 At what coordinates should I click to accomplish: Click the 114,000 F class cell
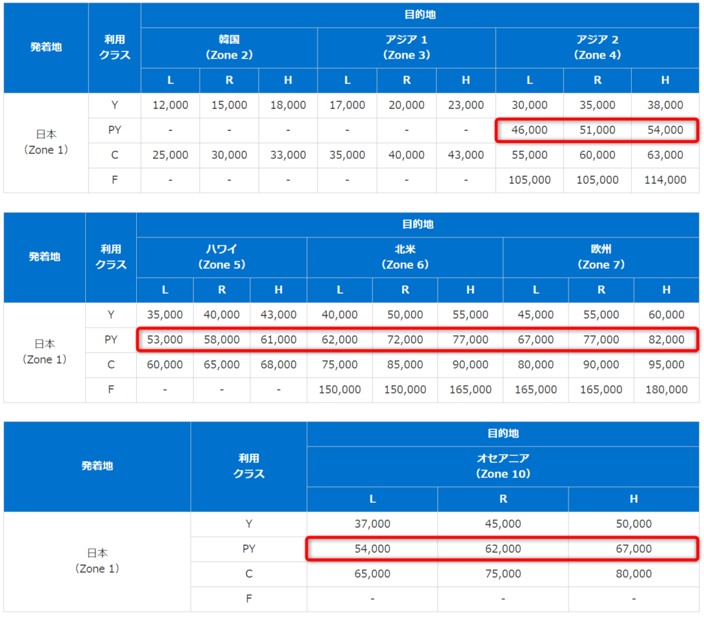(x=665, y=180)
